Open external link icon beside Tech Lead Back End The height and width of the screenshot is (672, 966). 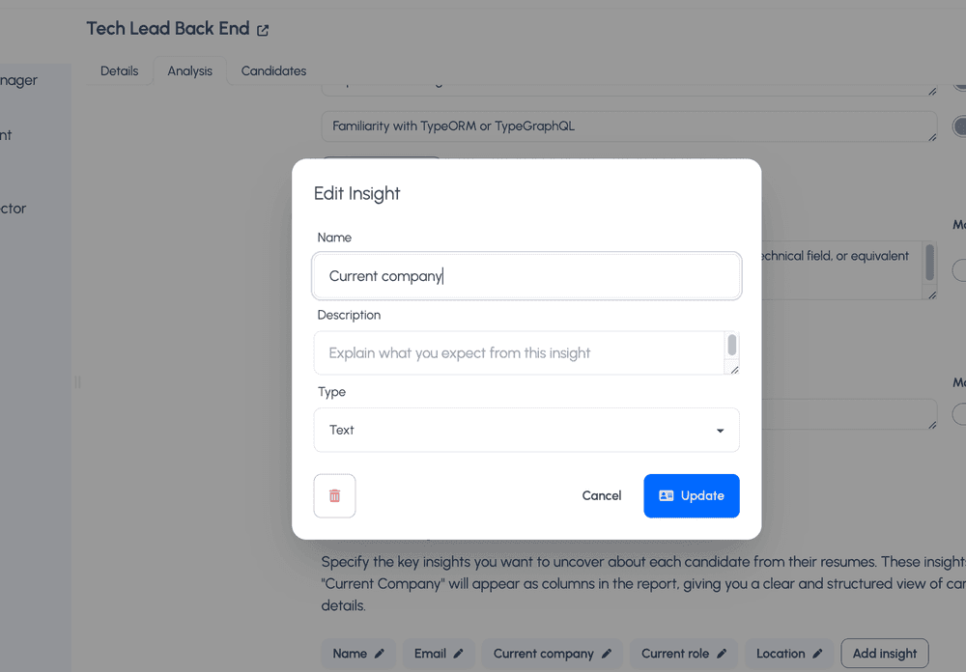[263, 30]
